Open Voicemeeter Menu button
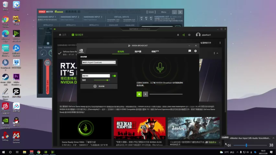Viewport: 276px width, 155px height. point(164,12)
